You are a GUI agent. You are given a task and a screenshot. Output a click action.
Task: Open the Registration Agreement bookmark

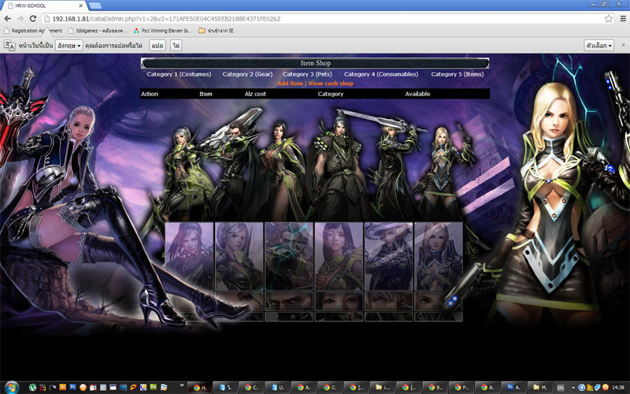coord(33,31)
